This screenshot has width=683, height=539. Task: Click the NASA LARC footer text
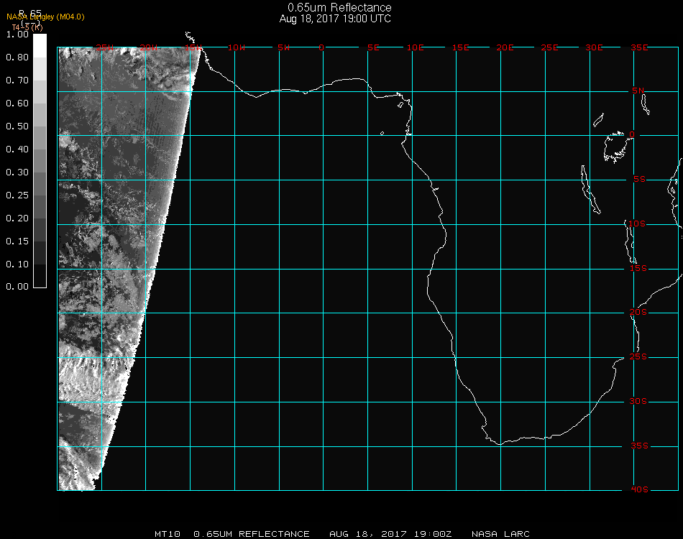pos(500,534)
